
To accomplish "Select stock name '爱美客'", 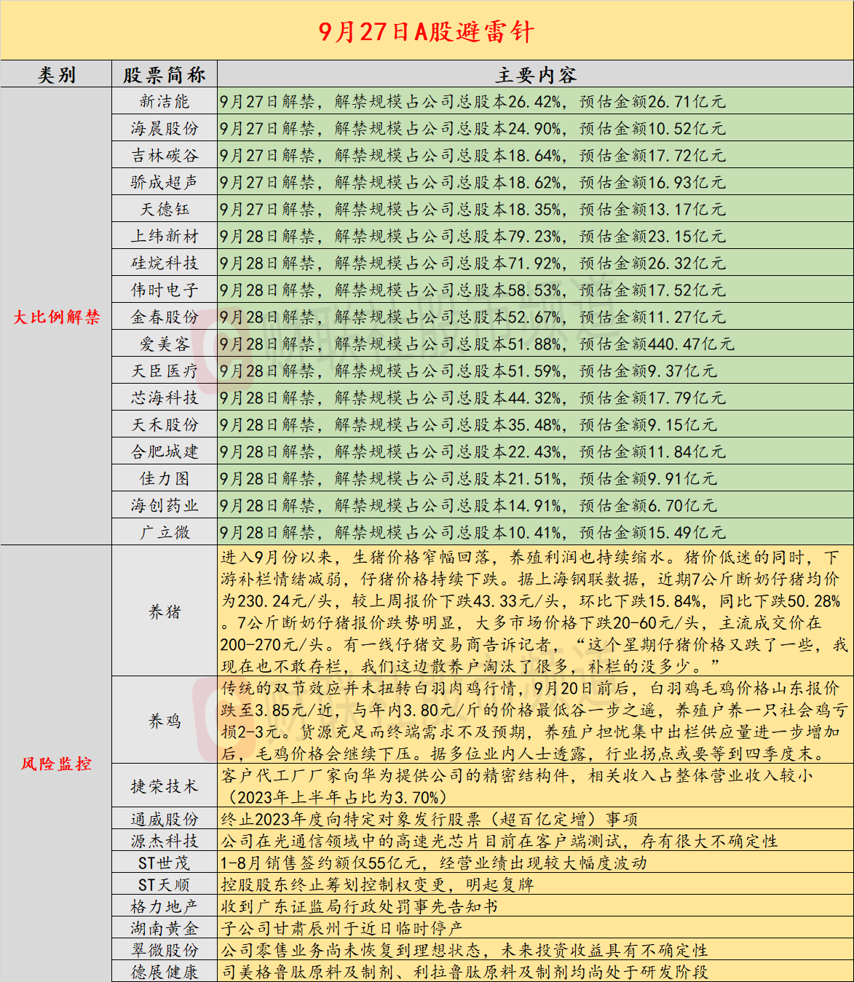I will (165, 344).
